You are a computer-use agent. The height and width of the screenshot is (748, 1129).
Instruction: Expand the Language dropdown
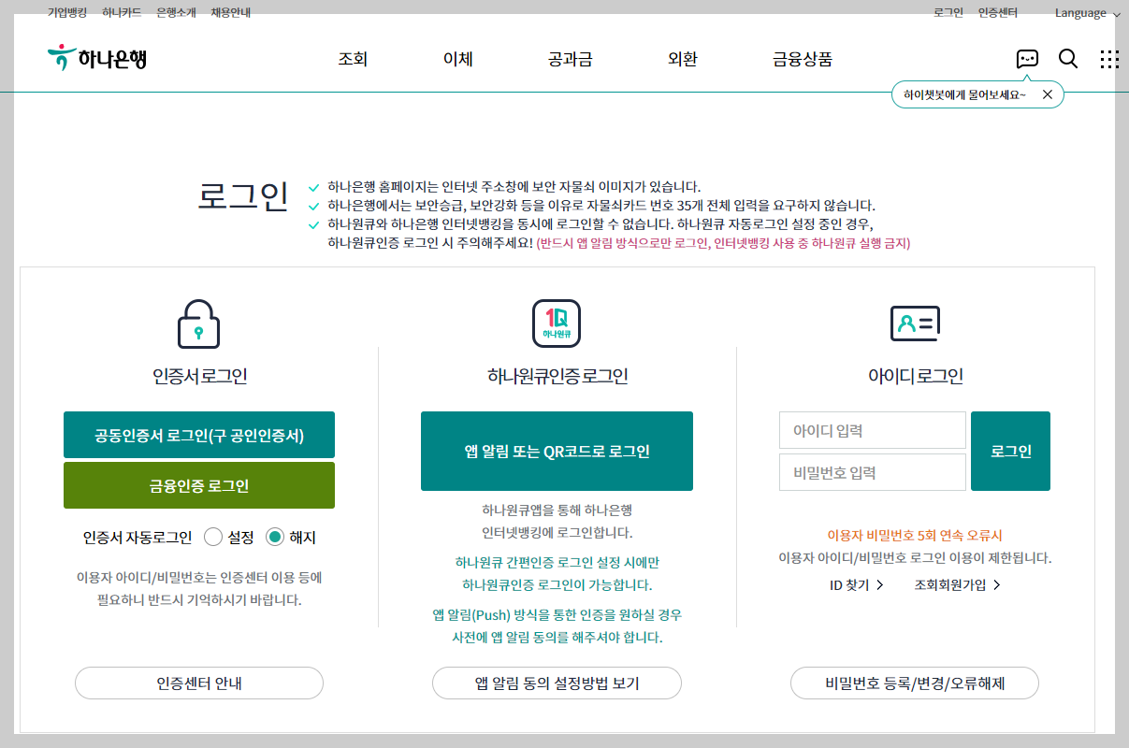pyautogui.click(x=1087, y=13)
